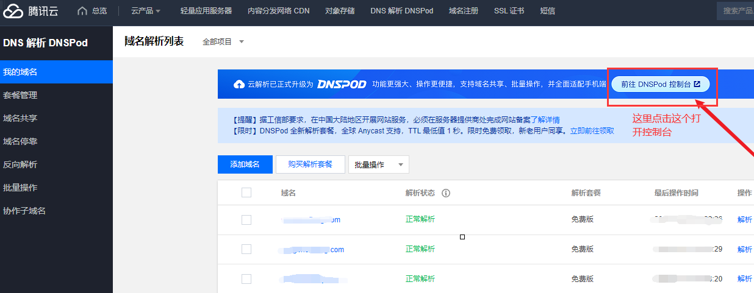Image resolution: width=754 pixels, height=293 pixels.
Task: Click the info icon beside 解析状态
Action: (446, 193)
